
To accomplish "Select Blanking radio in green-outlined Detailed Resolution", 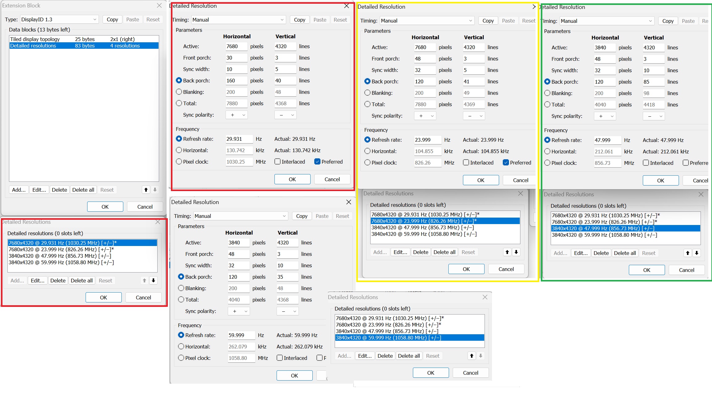I will tap(547, 93).
